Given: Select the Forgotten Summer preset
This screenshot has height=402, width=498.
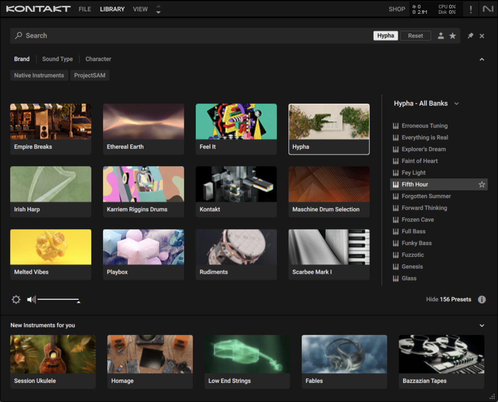Looking at the screenshot, I should click(439, 196).
